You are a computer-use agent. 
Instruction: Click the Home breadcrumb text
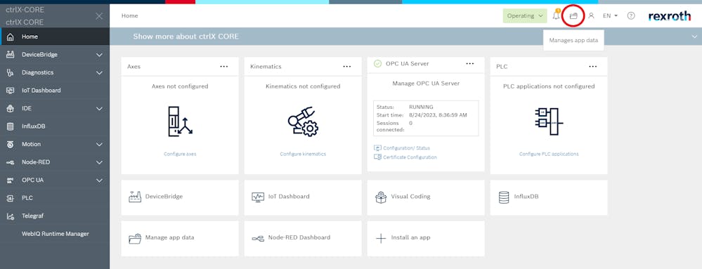tap(130, 15)
